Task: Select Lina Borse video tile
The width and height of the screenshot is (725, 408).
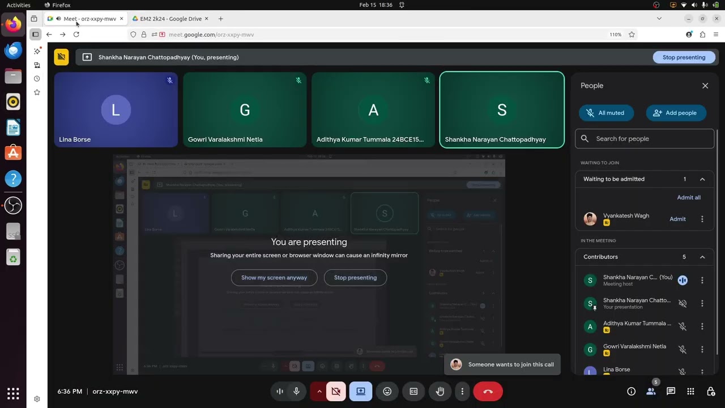Action: [x=116, y=110]
